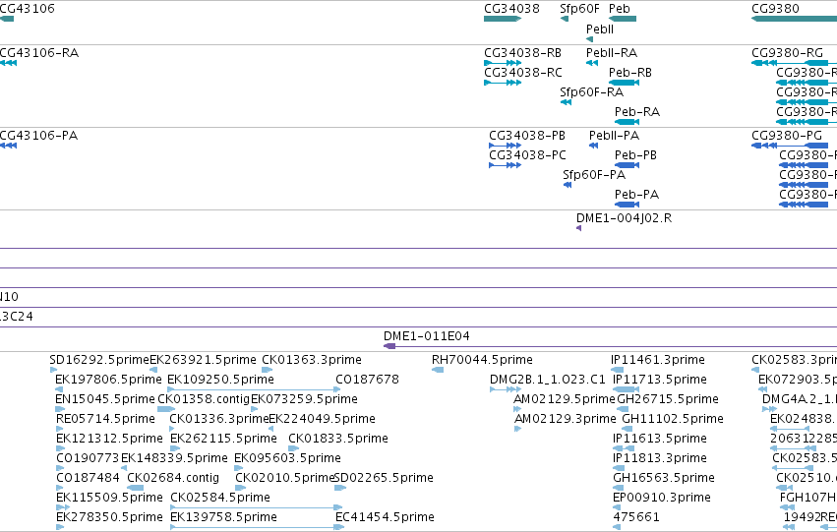Select the AM02129.3prime label
The height and width of the screenshot is (532, 837).
click(565, 419)
